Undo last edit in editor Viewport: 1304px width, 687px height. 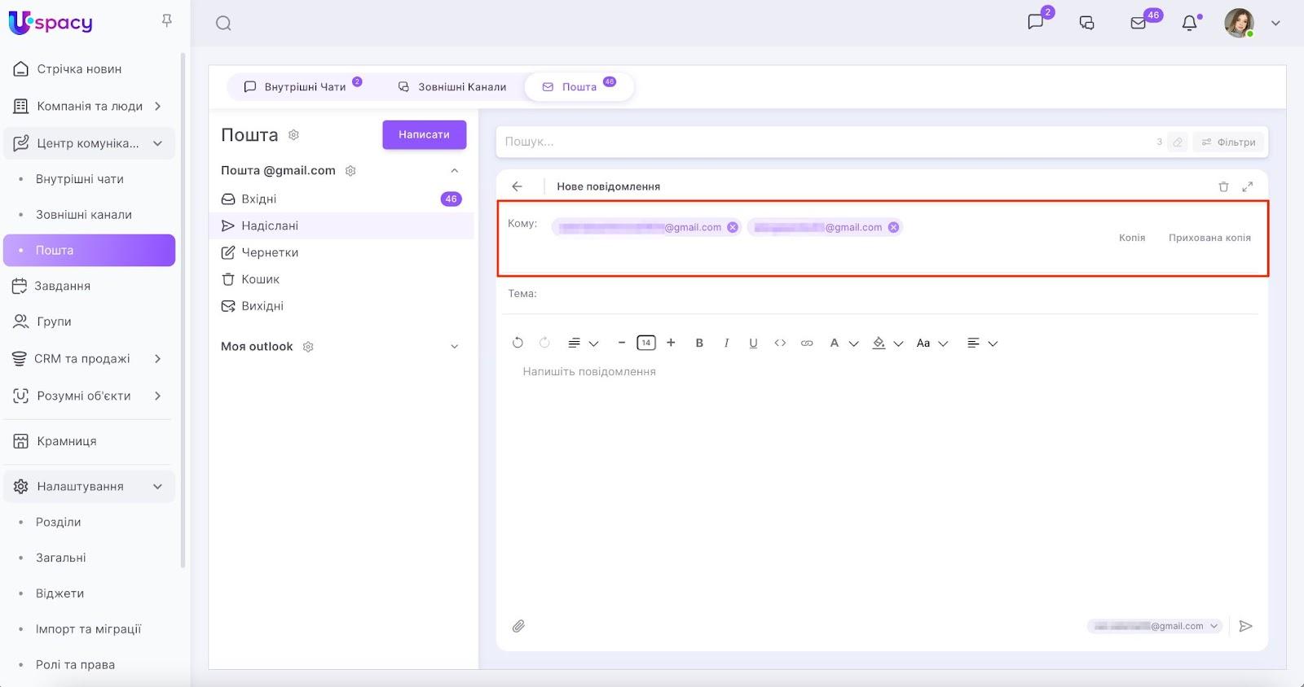518,343
